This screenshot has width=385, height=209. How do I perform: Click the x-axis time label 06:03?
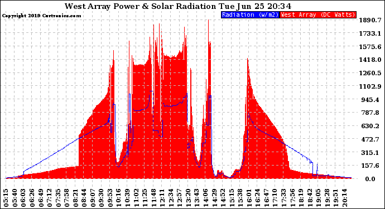tap(23, 198)
